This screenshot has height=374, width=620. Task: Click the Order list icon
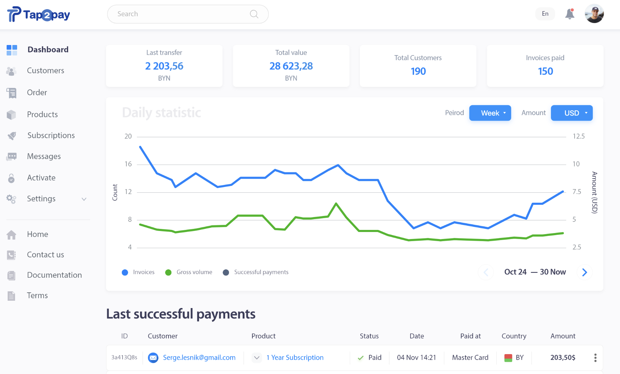coord(12,93)
